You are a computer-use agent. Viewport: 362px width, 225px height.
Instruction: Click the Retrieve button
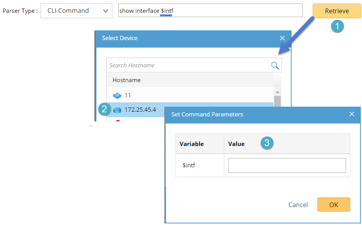tap(336, 11)
